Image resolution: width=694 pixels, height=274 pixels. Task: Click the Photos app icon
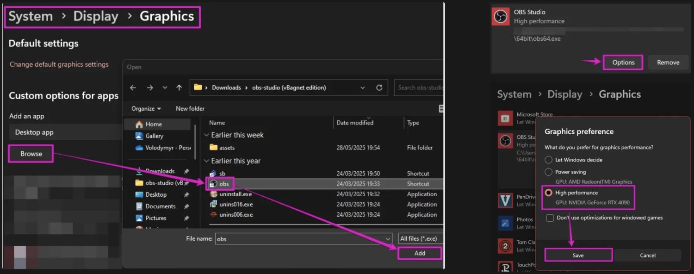505,223
